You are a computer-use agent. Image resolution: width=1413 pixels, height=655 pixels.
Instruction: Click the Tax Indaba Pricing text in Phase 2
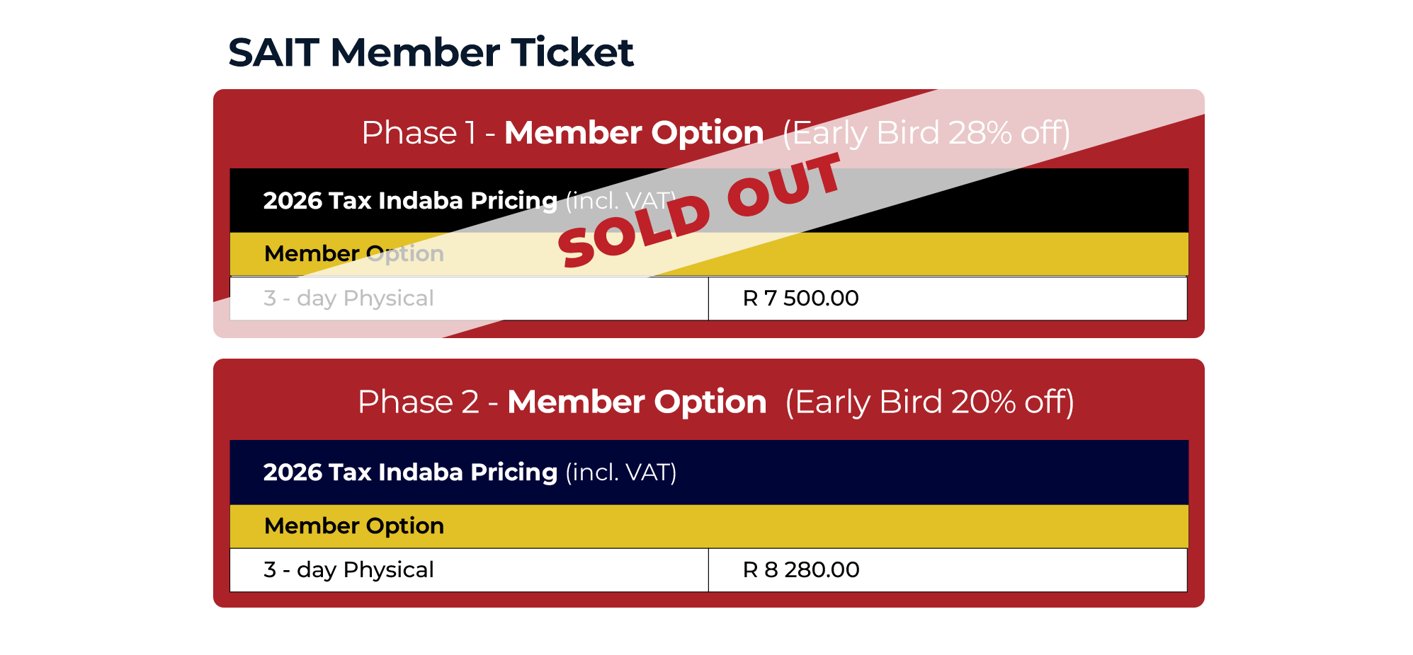pos(410,473)
